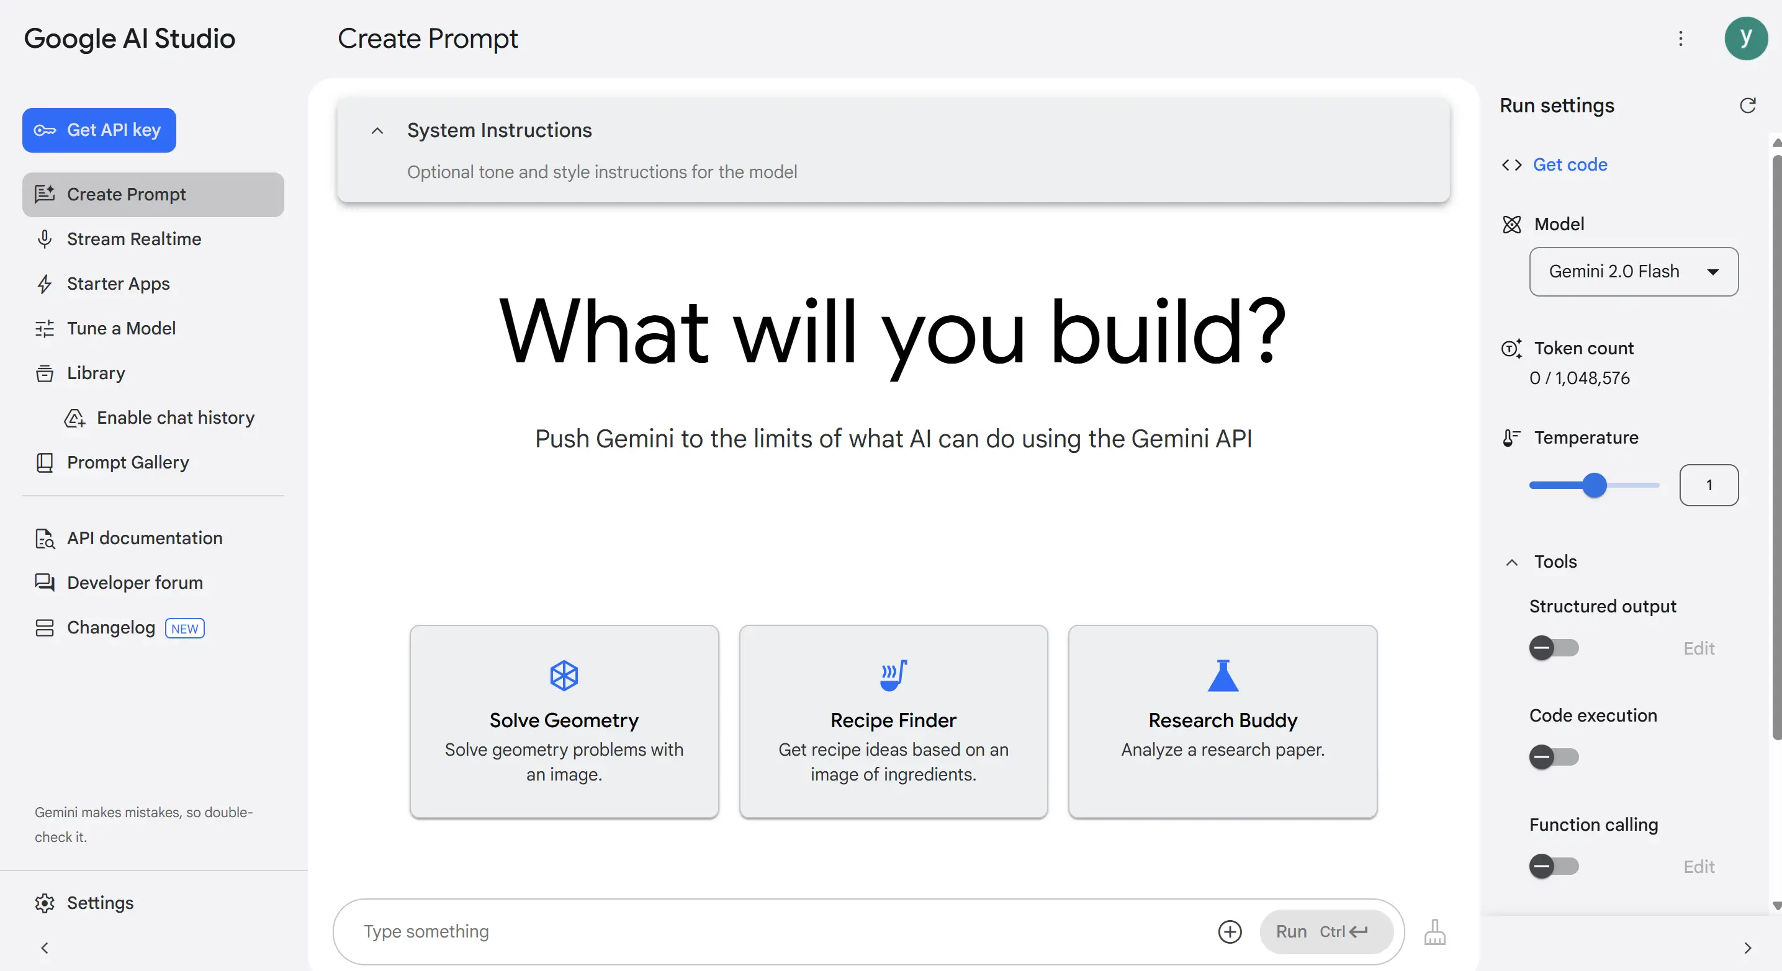This screenshot has height=971, width=1782.
Task: Open Prompt Gallery
Action: (x=153, y=463)
